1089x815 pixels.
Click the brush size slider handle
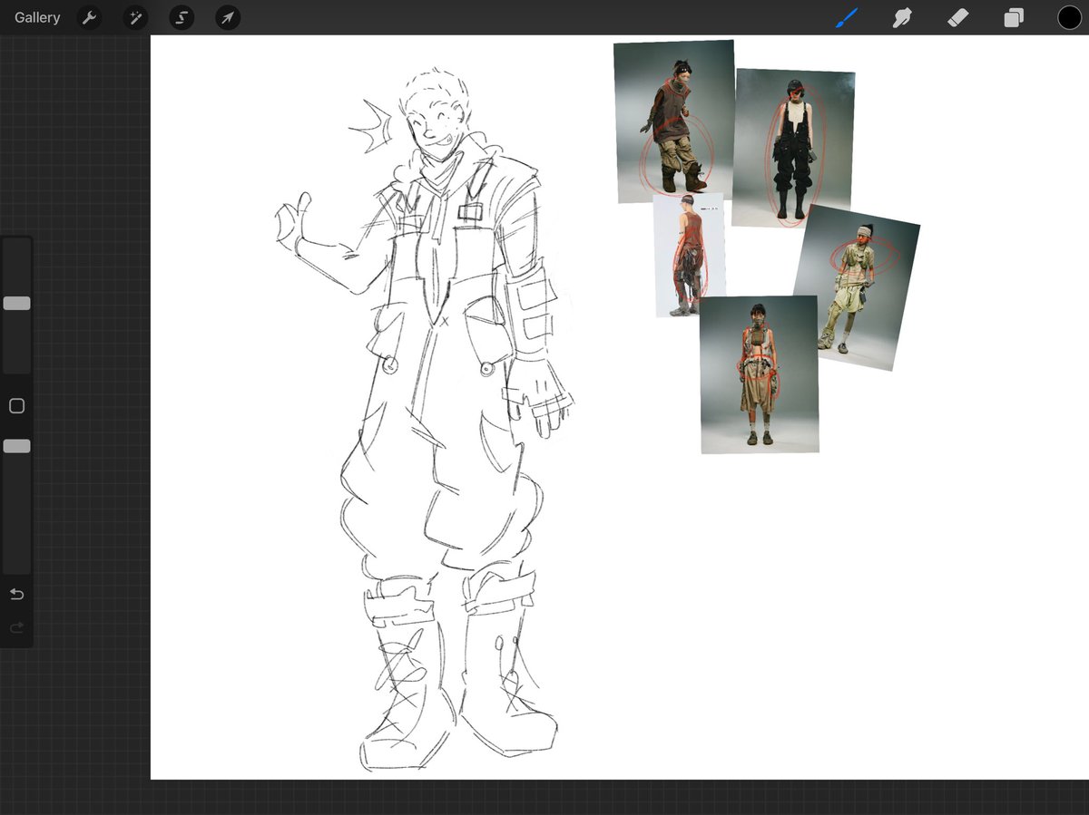[16, 303]
